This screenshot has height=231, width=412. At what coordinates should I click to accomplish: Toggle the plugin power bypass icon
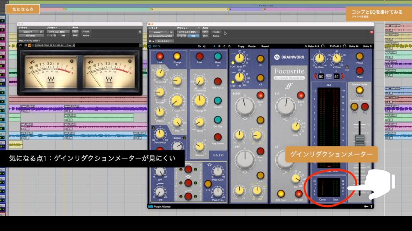coord(150,47)
